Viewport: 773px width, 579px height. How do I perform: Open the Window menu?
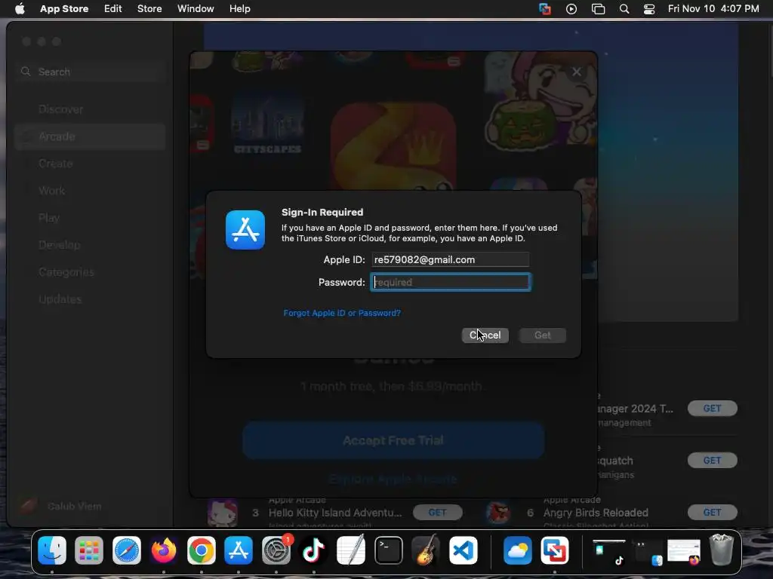click(x=196, y=9)
